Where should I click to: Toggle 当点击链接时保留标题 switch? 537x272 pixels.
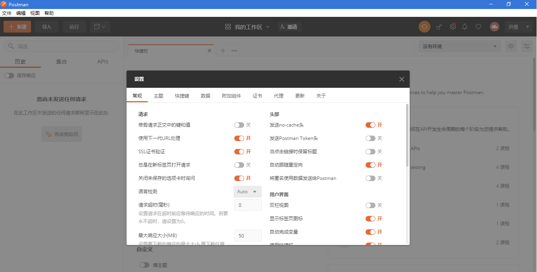(370, 152)
